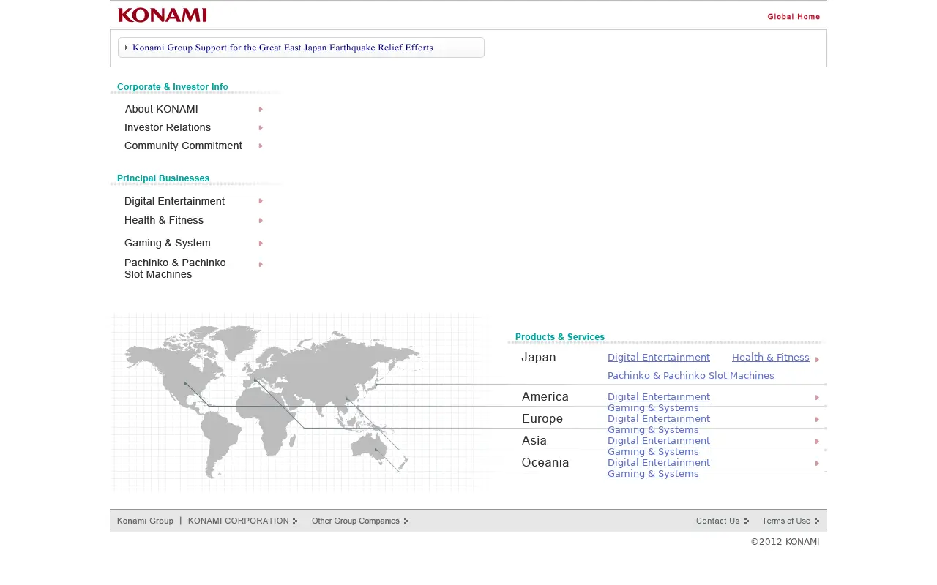Click arrow beside Investor Relations
Viewport: 937px width, 585px height.
tap(261, 128)
